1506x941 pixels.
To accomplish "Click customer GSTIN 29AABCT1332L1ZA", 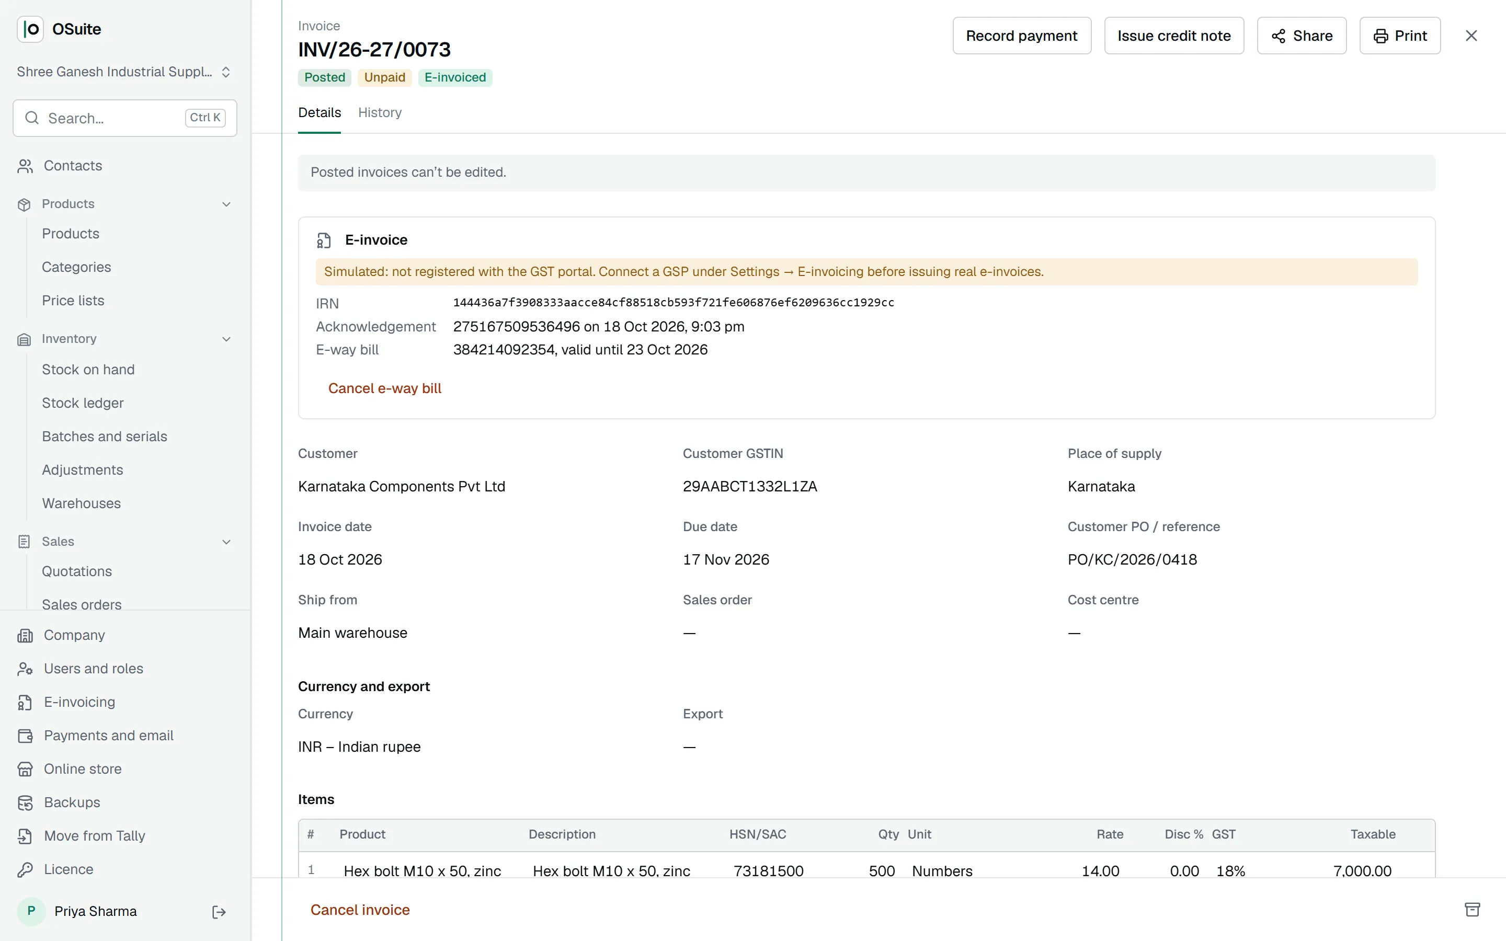I will [750, 487].
